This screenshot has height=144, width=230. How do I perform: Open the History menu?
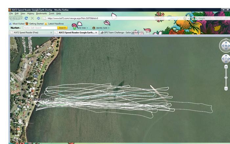click(31, 13)
